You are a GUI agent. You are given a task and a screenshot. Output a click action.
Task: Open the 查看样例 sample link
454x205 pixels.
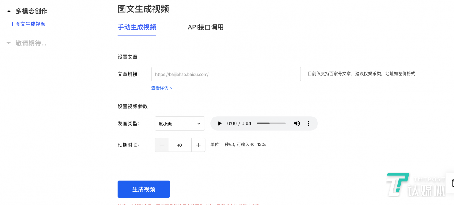pyautogui.click(x=162, y=88)
